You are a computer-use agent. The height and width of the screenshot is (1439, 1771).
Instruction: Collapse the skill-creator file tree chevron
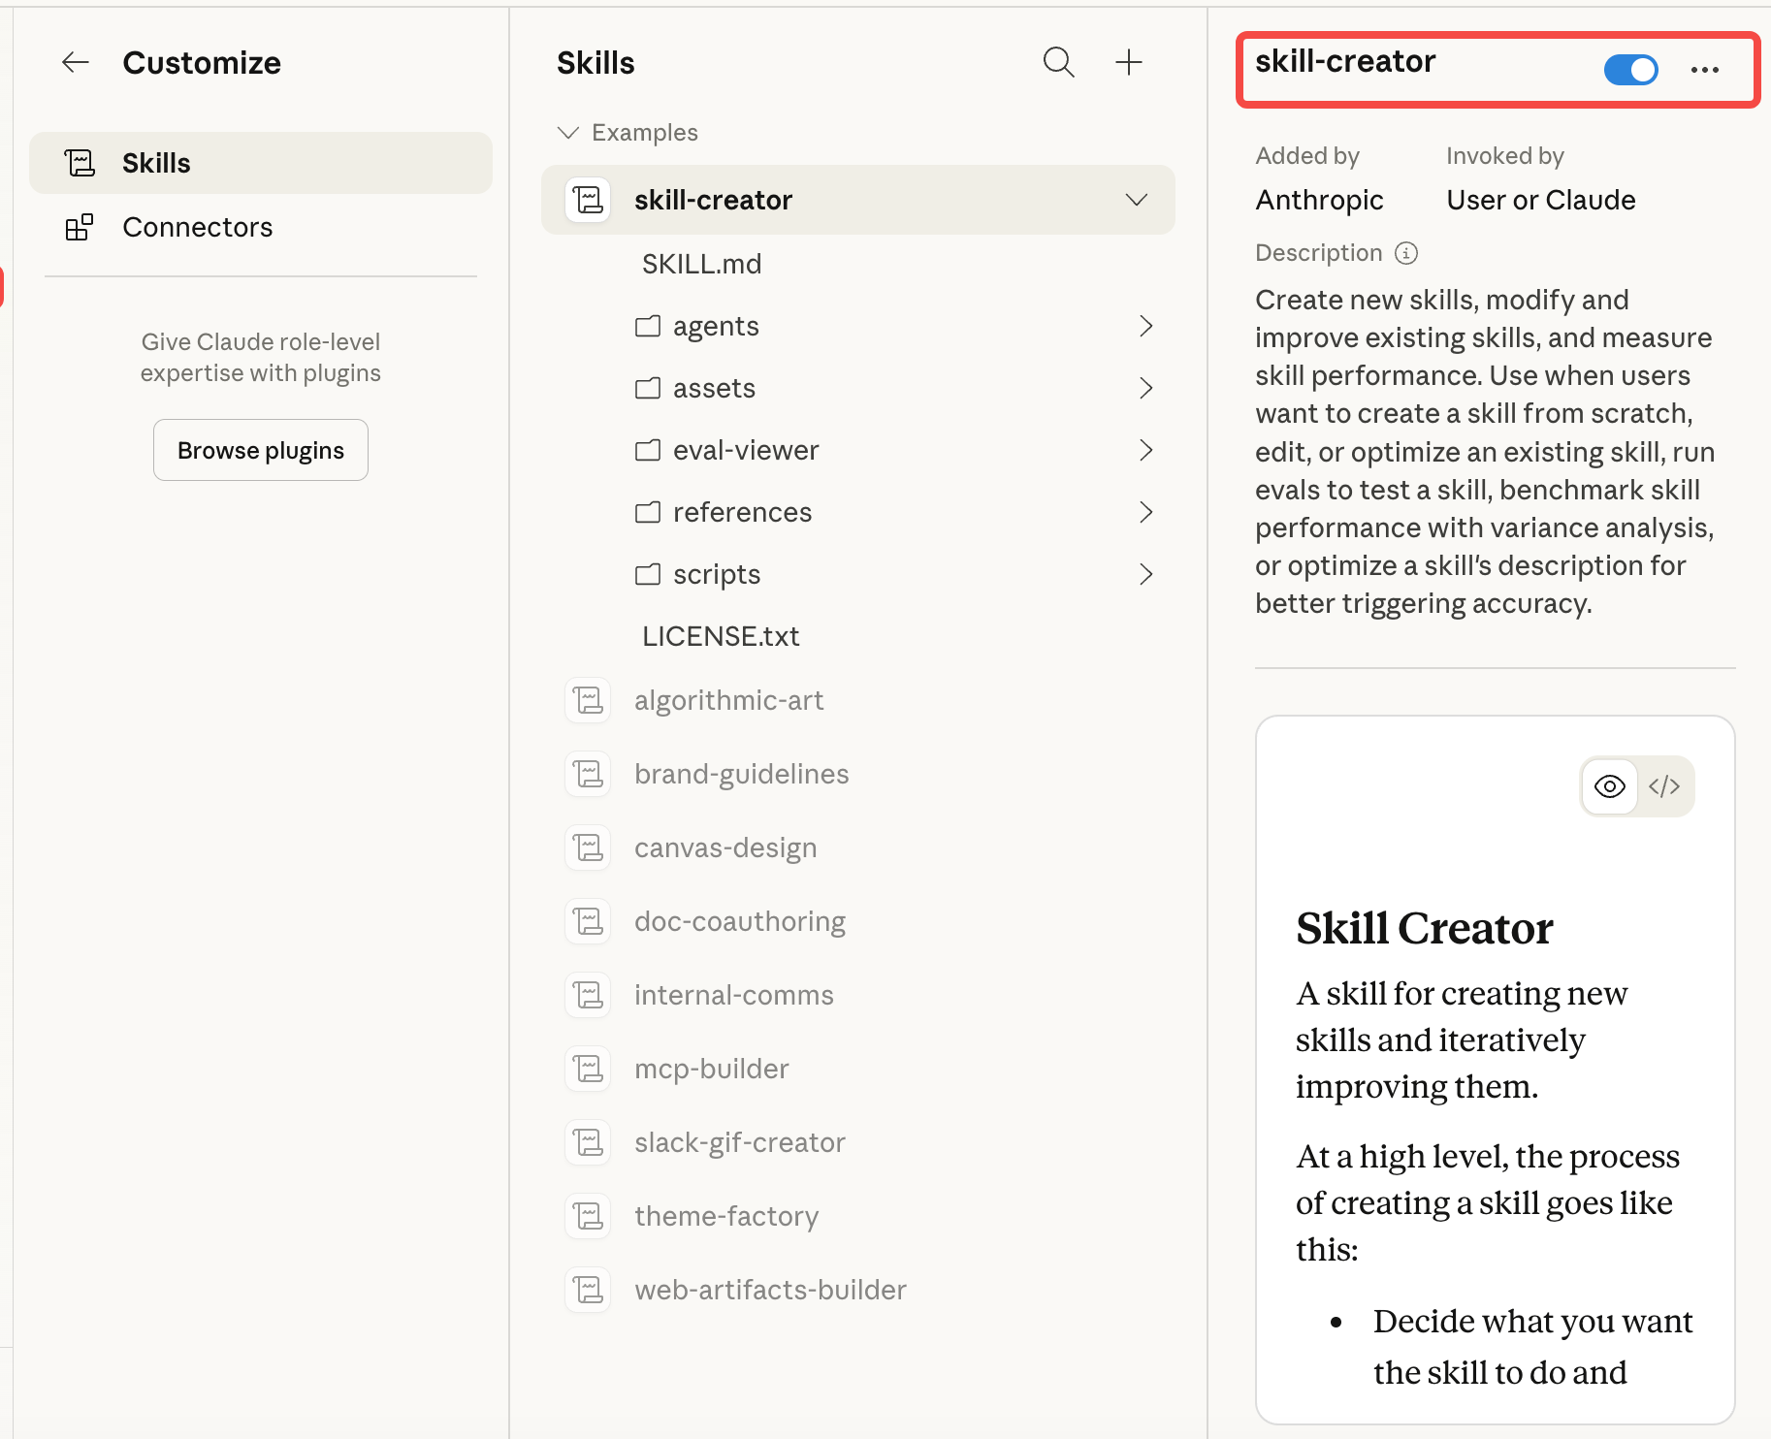[x=1136, y=200]
